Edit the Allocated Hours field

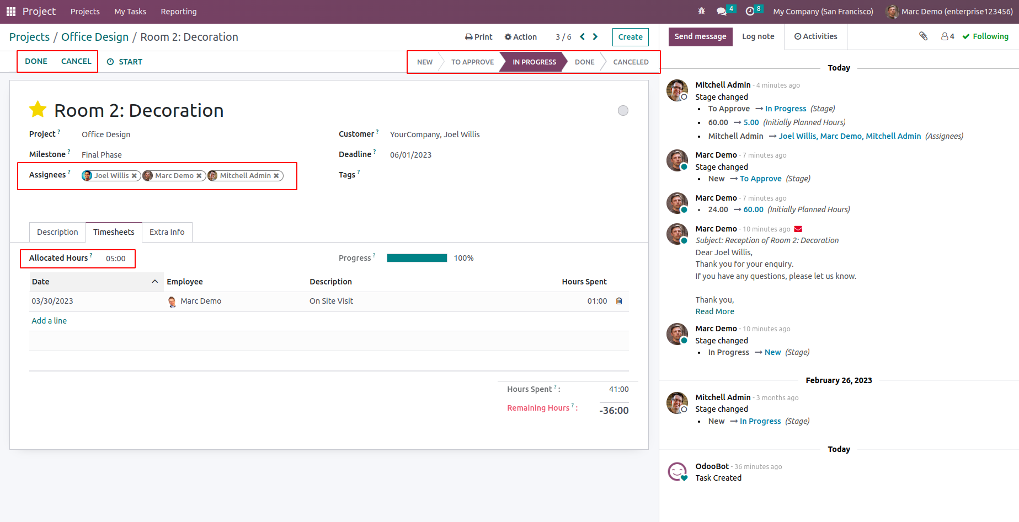pos(116,259)
